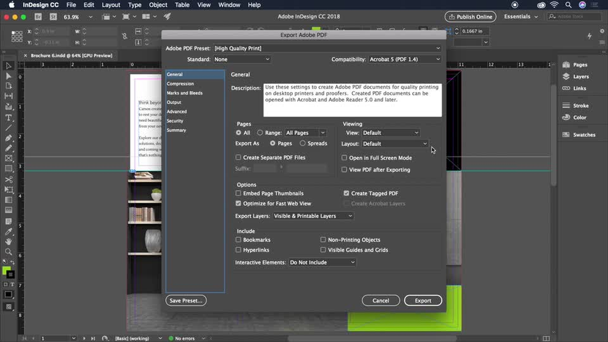
Task: Select the Zoom tool magnifier
Action: click(x=9, y=252)
